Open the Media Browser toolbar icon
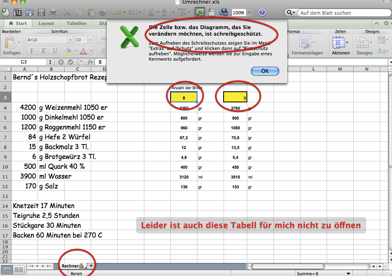Screen dimensions: 392x276 pyautogui.click(x=223, y=12)
